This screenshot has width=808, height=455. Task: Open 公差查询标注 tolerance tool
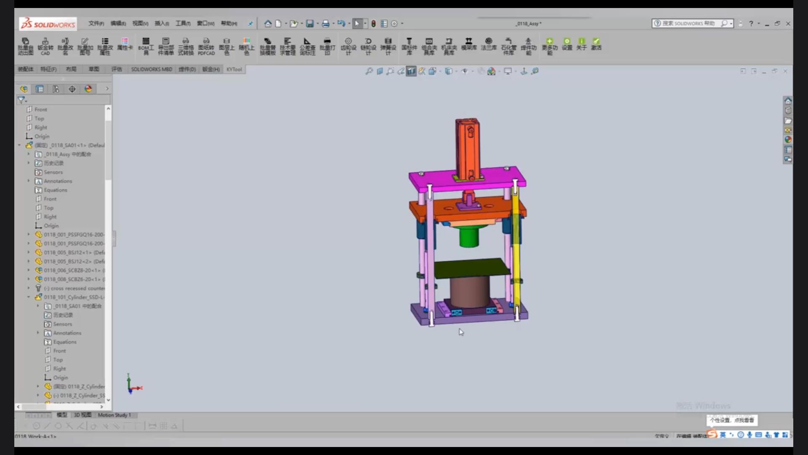click(307, 46)
